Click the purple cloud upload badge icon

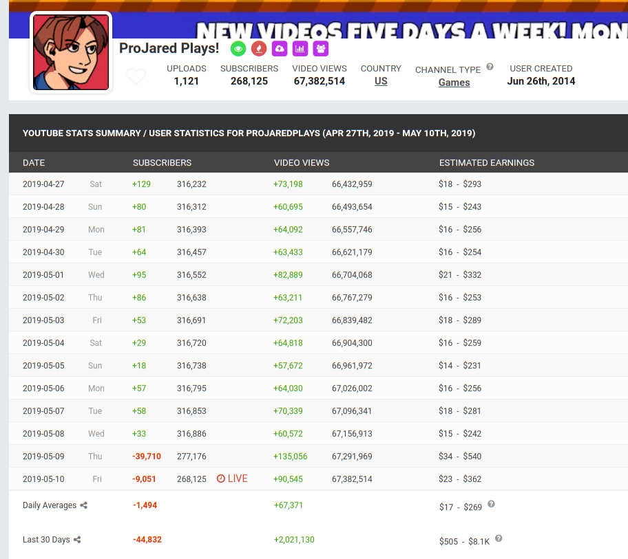280,49
